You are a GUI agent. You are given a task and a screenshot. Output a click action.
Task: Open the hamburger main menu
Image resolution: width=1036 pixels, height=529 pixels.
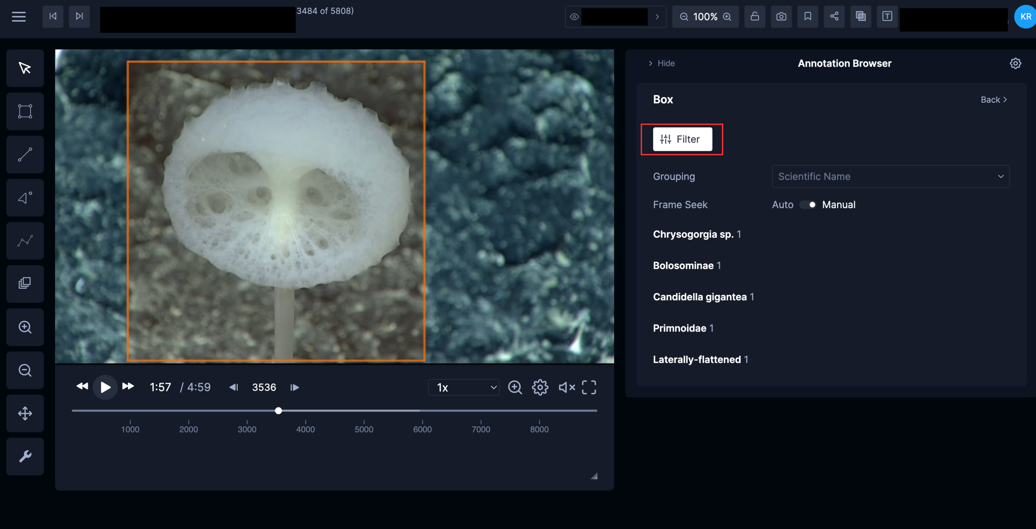[x=19, y=17]
